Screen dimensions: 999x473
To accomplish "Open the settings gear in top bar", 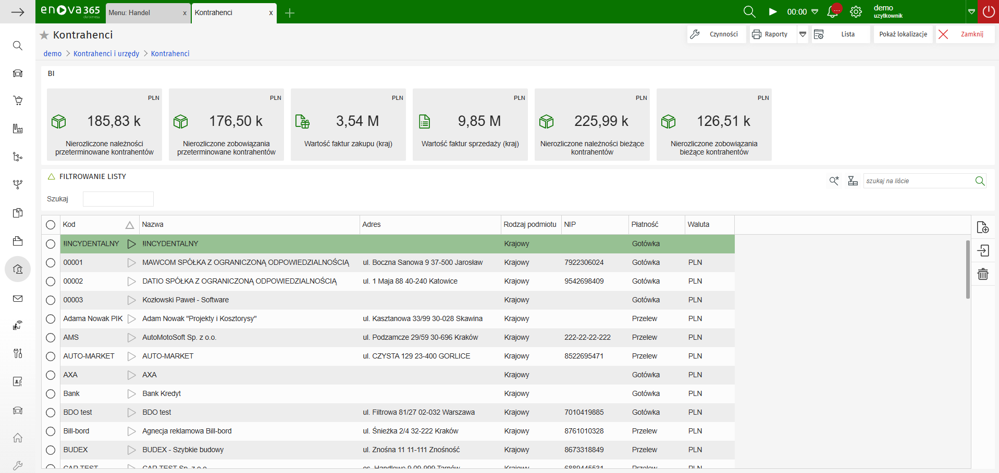I will point(856,12).
